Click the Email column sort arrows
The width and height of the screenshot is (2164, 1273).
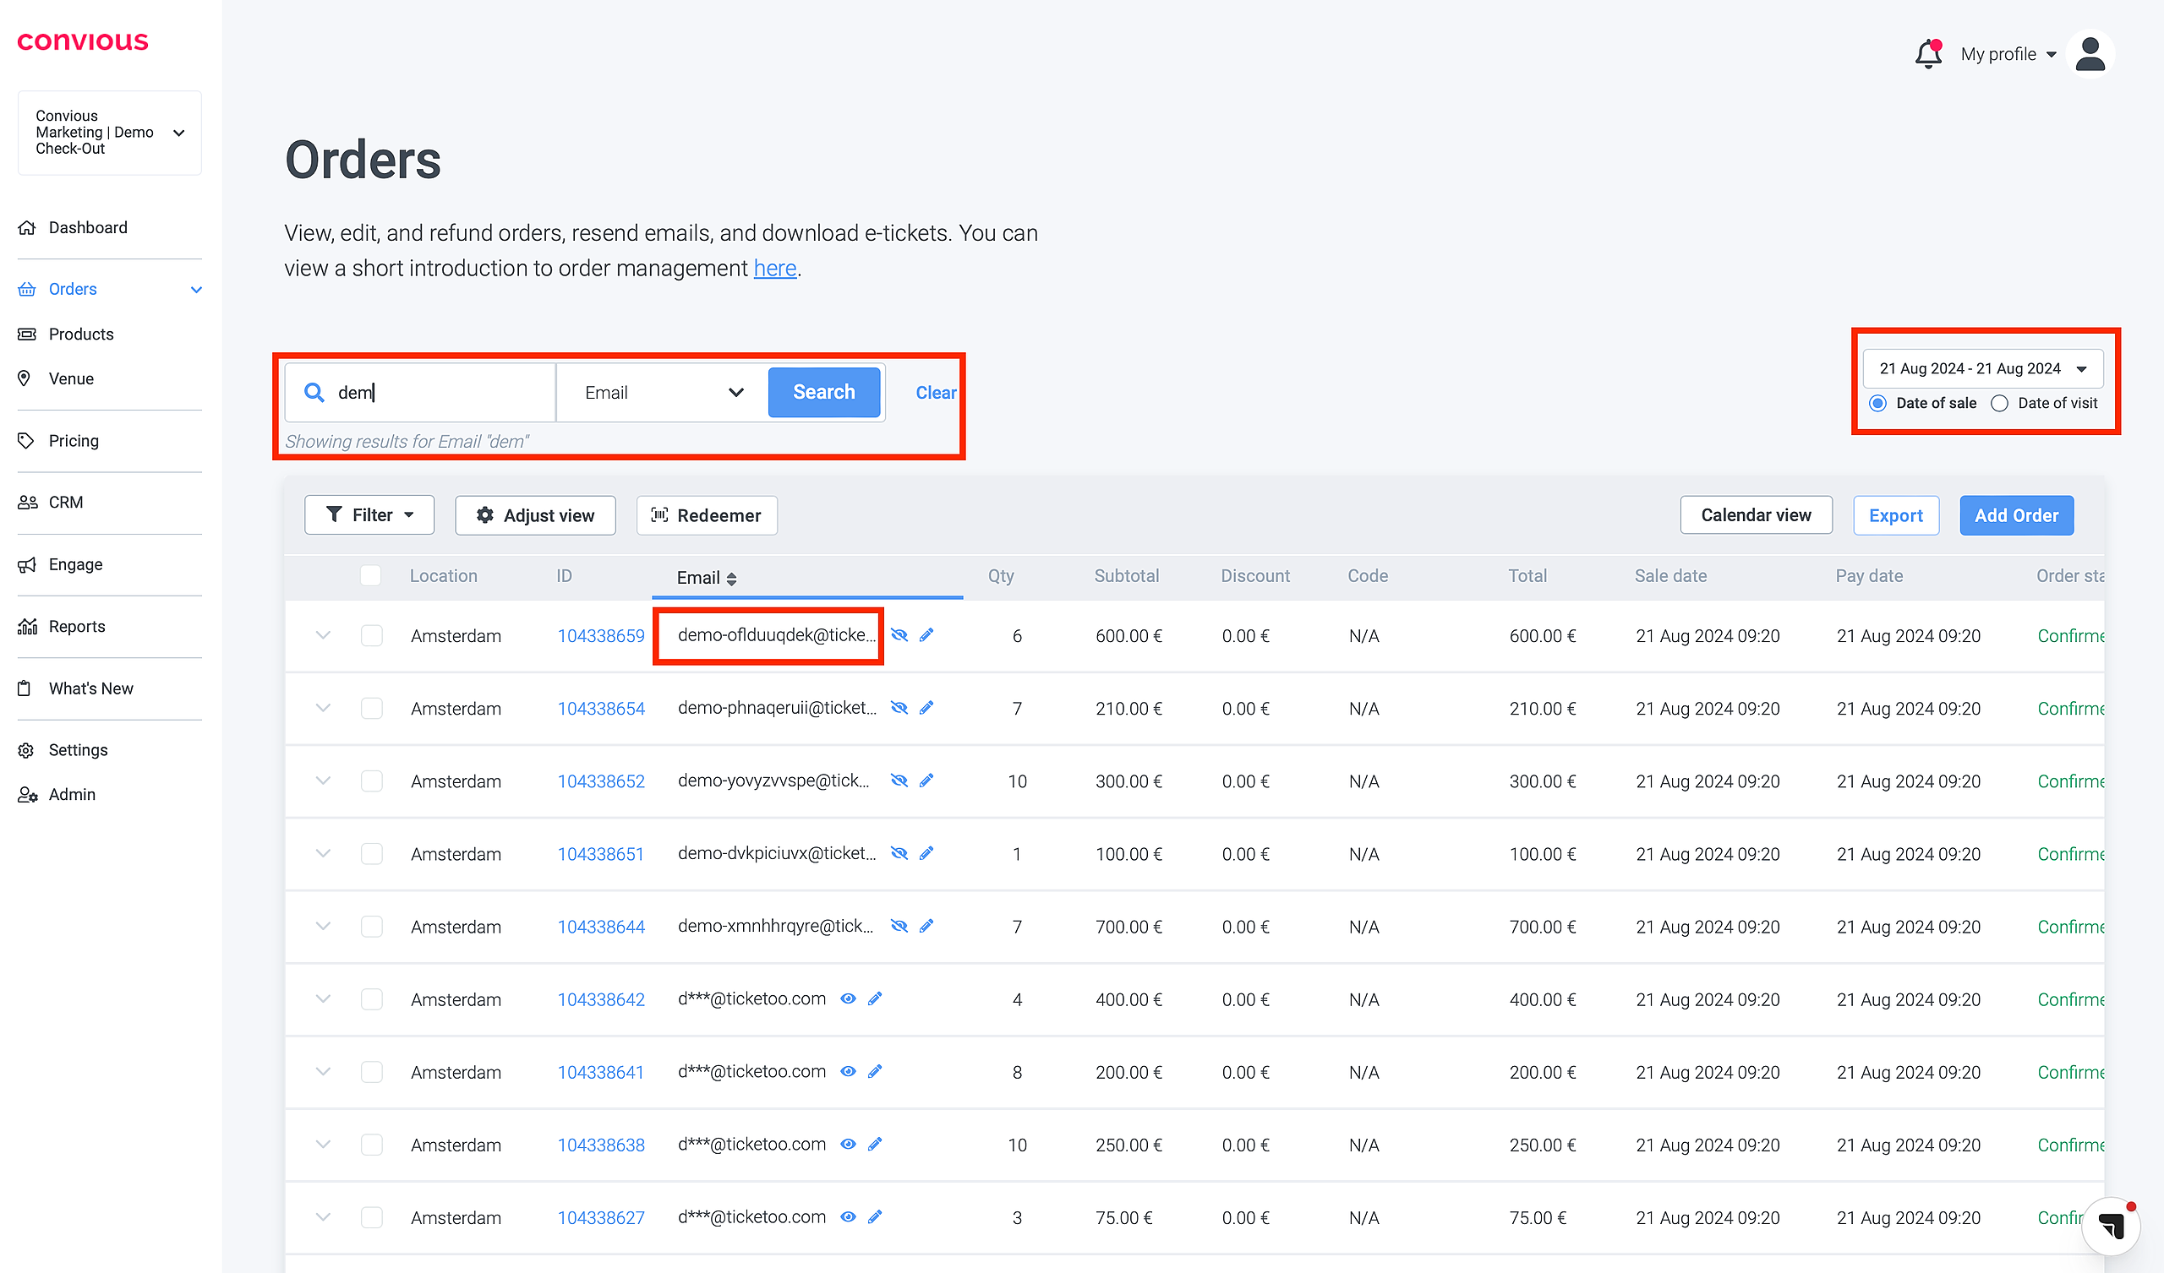[732, 579]
